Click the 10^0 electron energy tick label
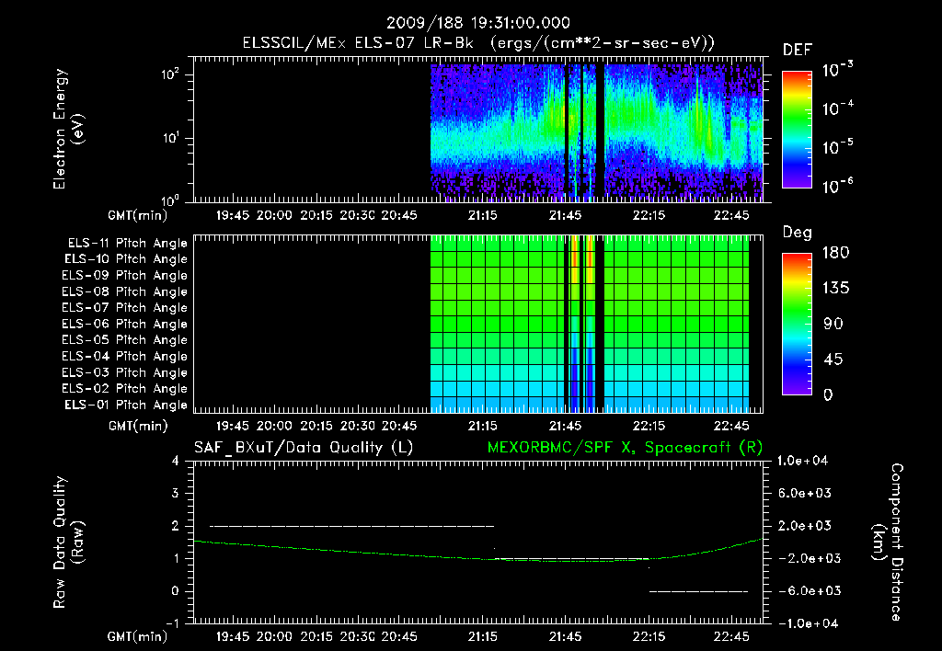942x651 pixels. (170, 200)
